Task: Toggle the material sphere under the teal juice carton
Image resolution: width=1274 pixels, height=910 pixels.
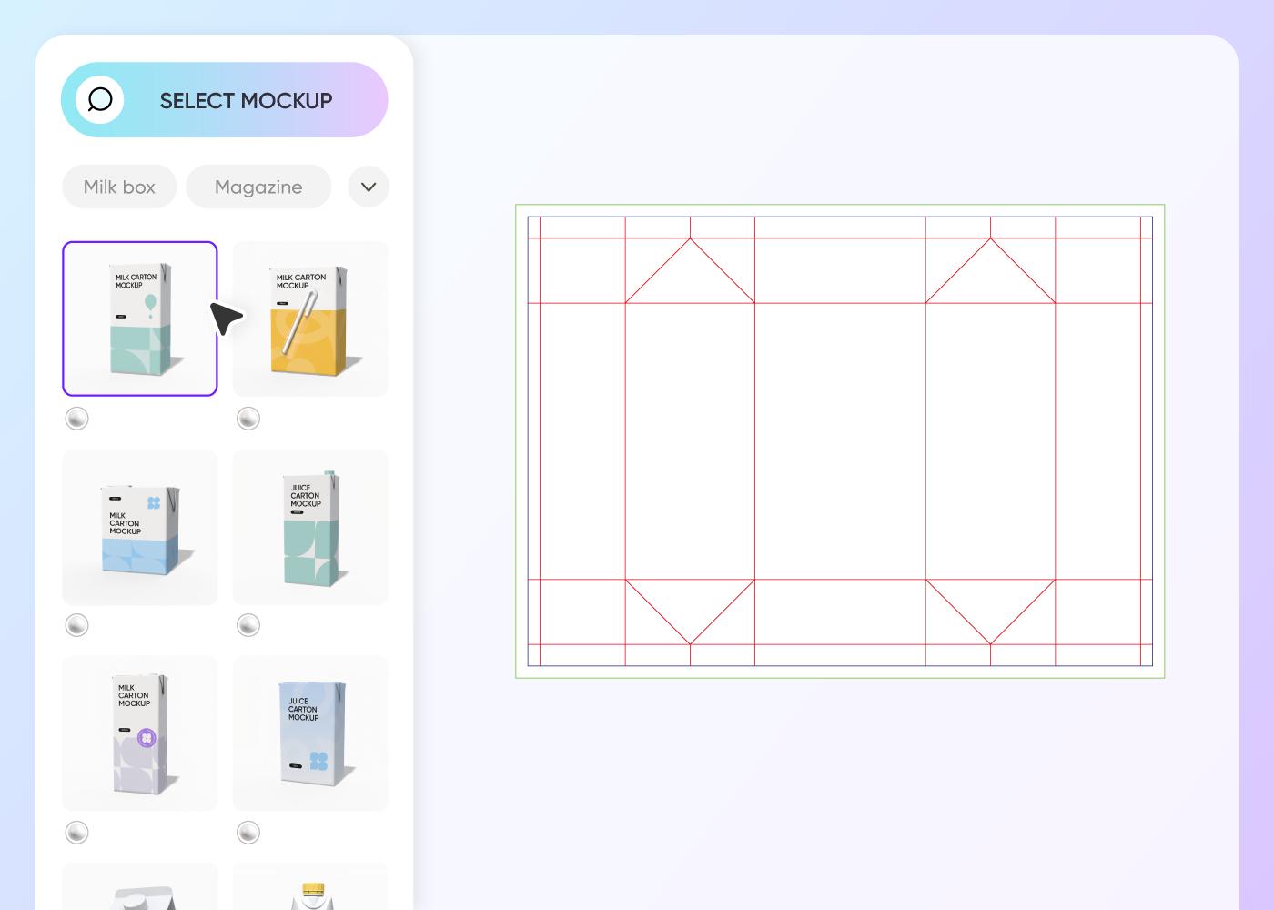Action: click(248, 625)
